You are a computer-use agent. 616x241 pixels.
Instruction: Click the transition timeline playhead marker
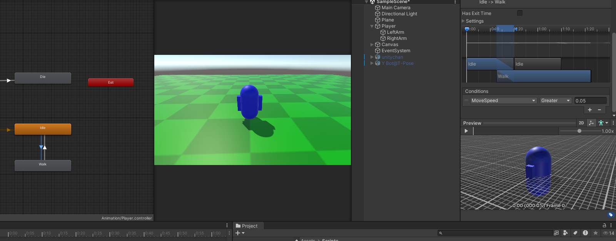click(x=467, y=29)
